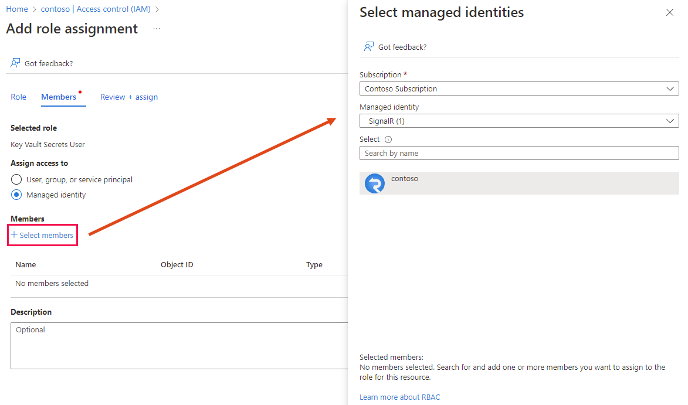Click the SignalR icon beside contoso
This screenshot has height=405, width=688.
point(375,183)
